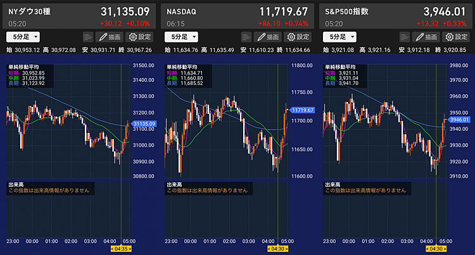
Task: Click the +86.10 change value
Action: 269,23
